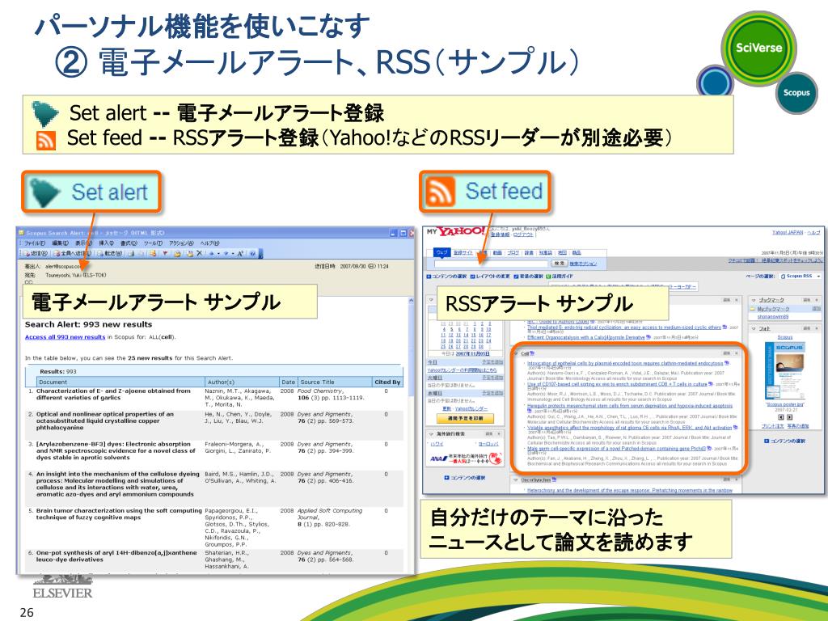Click the red flag icon in the mail toolbar
828x621 pixels.
click(165, 253)
